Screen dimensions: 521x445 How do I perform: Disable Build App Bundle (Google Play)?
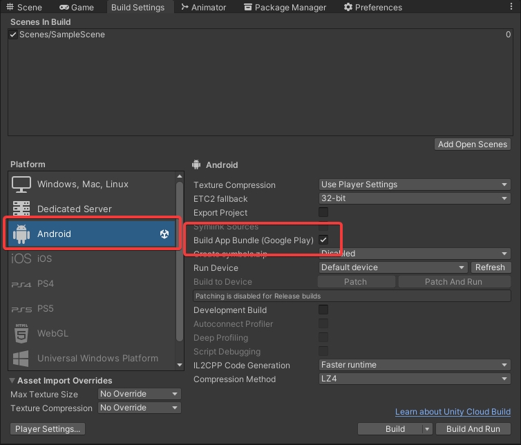[323, 240]
